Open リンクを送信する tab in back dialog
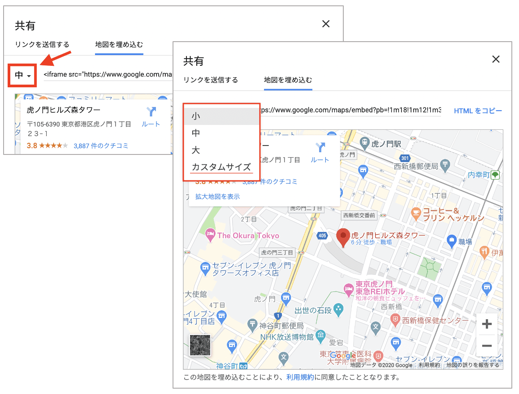519x394 pixels. (42, 44)
